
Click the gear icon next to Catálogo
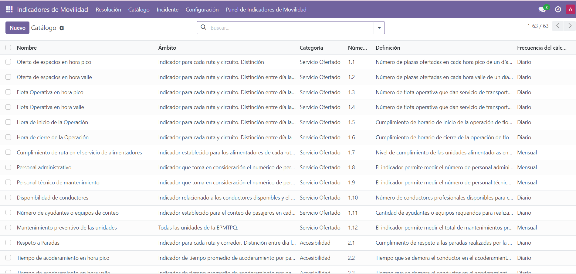(62, 28)
